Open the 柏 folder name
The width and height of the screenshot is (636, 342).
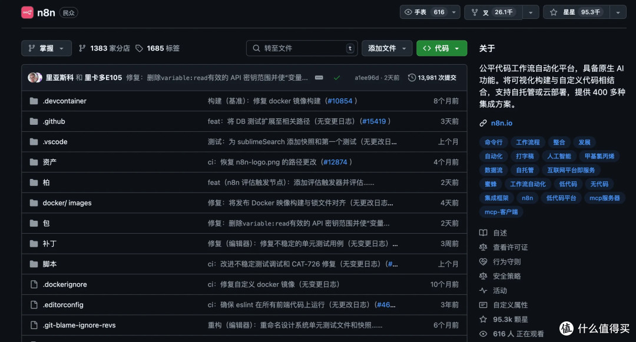[x=47, y=182]
